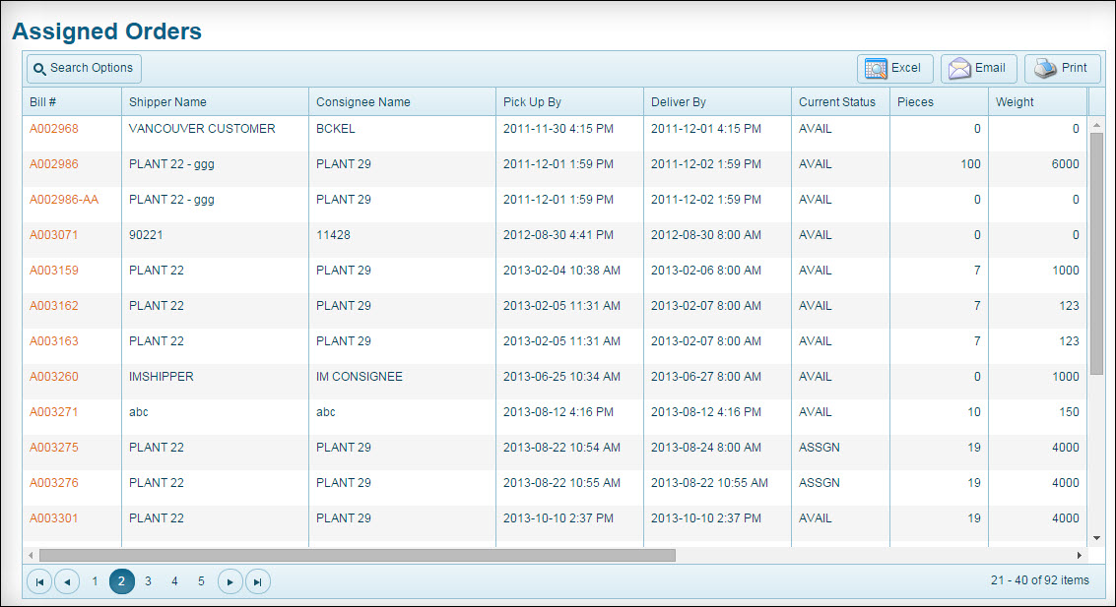Select pick up 2011-11-30 4:15 PM cell
Viewport: 1116px width, 607px height.
[x=569, y=133]
